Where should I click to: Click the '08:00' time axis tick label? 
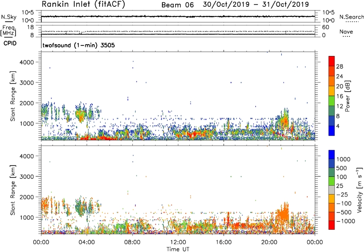point(132,242)
